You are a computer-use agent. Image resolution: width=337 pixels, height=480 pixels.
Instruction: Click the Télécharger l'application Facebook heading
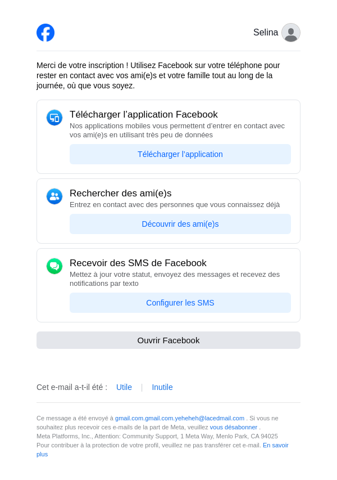(144, 115)
